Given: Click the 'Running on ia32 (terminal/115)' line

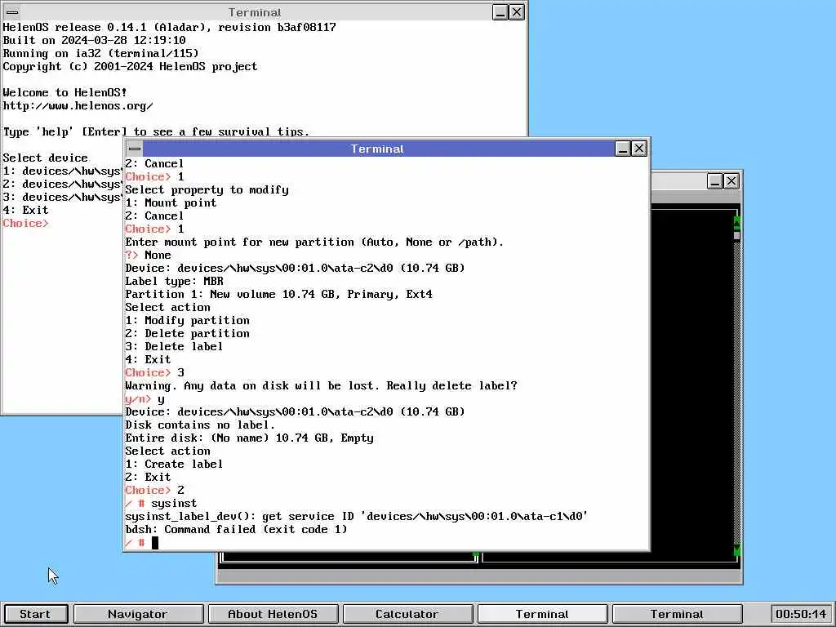Looking at the screenshot, I should point(100,53).
